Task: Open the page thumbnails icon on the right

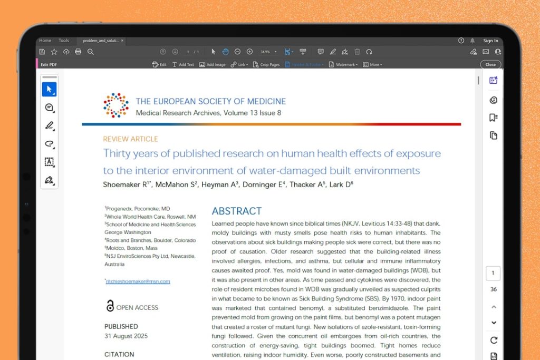Action: point(493,135)
